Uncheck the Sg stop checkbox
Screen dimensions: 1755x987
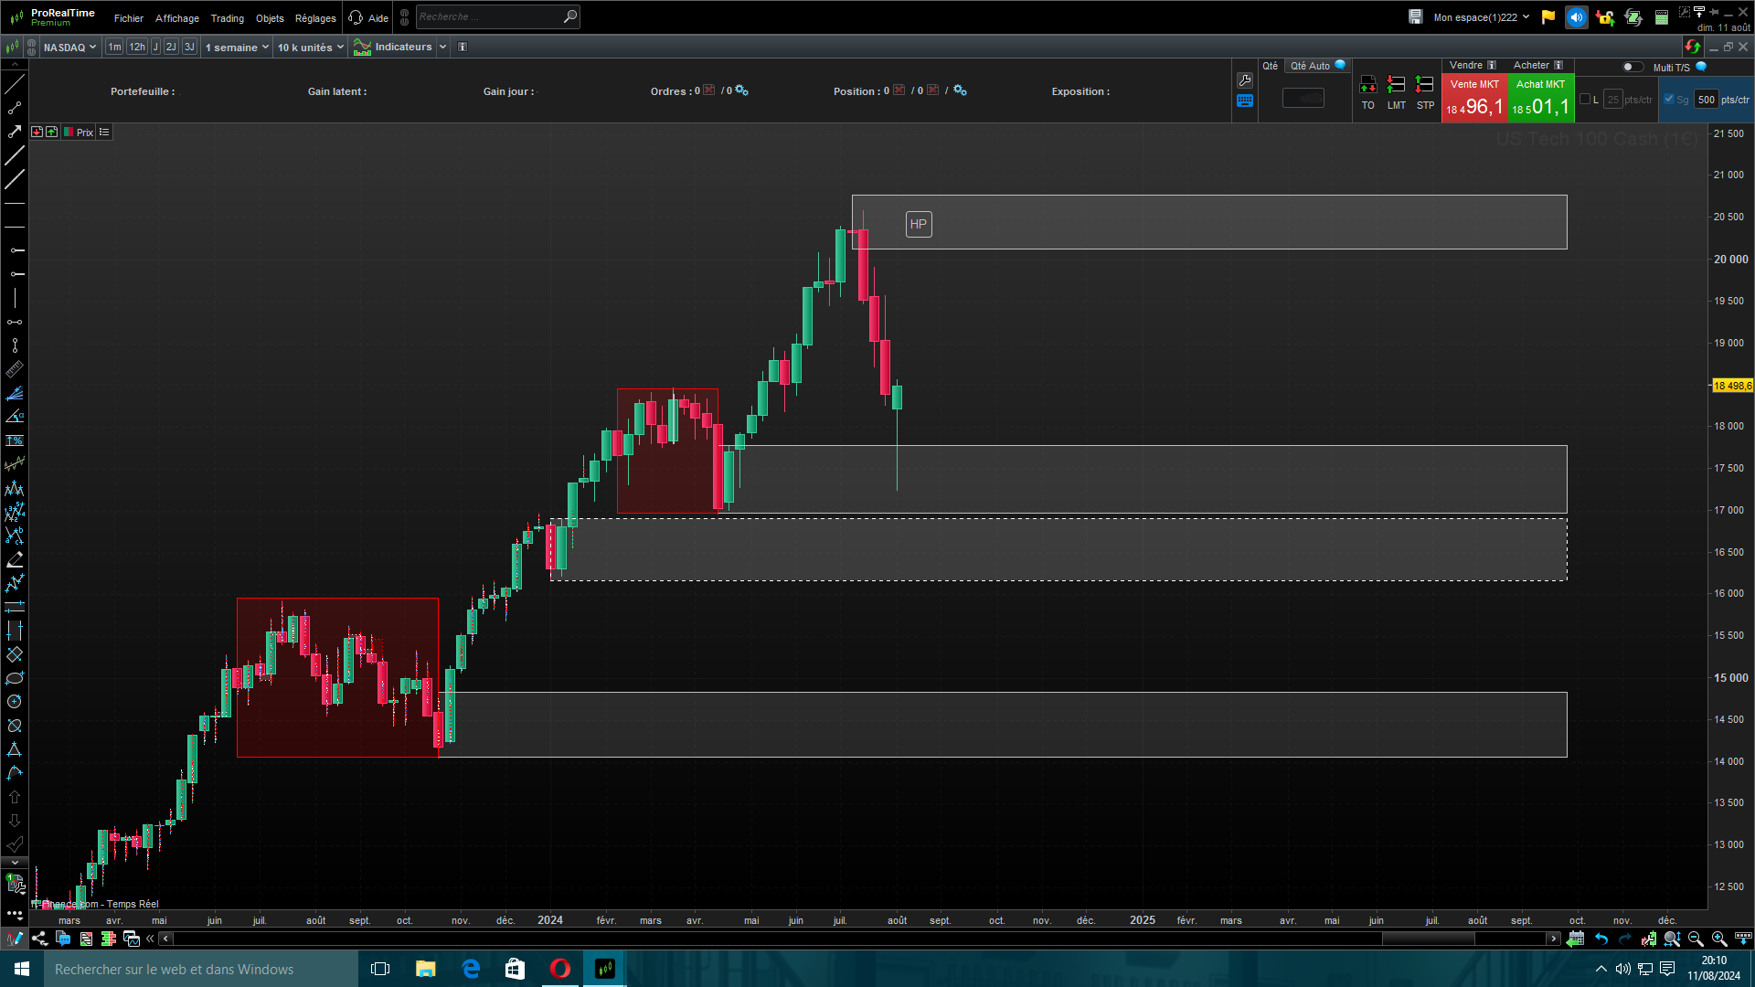click(1669, 100)
